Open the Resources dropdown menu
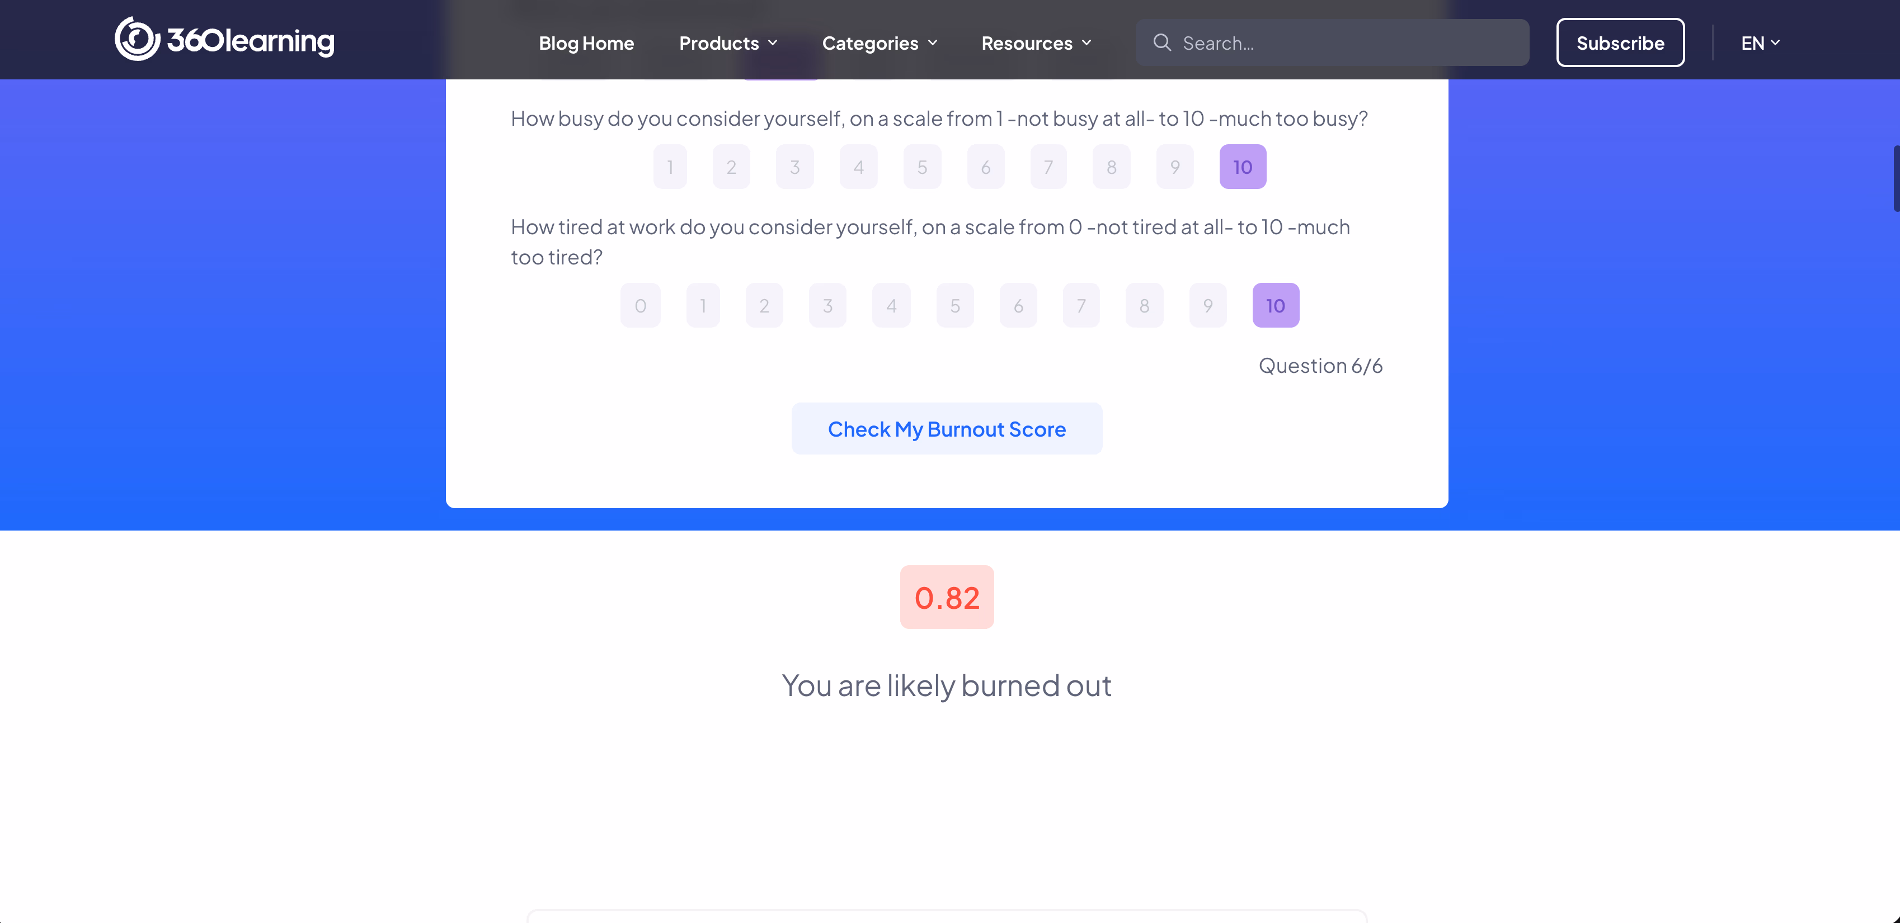Screen dimensions: 1900x923 click(x=1036, y=44)
